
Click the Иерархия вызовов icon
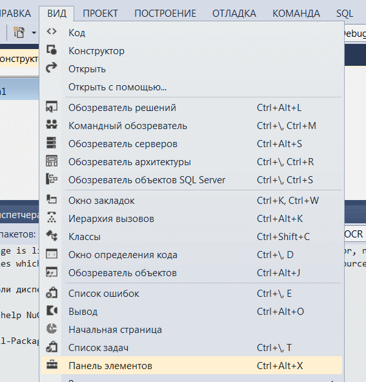52,217
